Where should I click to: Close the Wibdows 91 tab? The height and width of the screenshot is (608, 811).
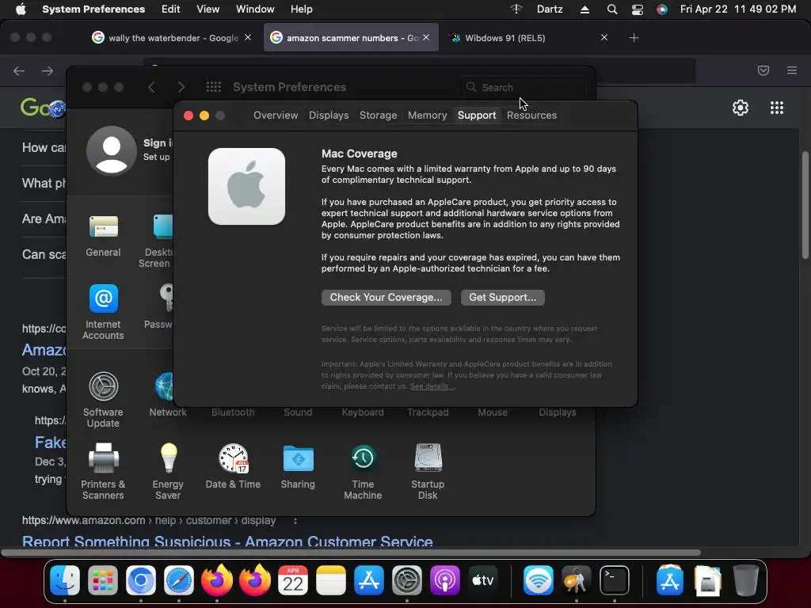coord(604,37)
